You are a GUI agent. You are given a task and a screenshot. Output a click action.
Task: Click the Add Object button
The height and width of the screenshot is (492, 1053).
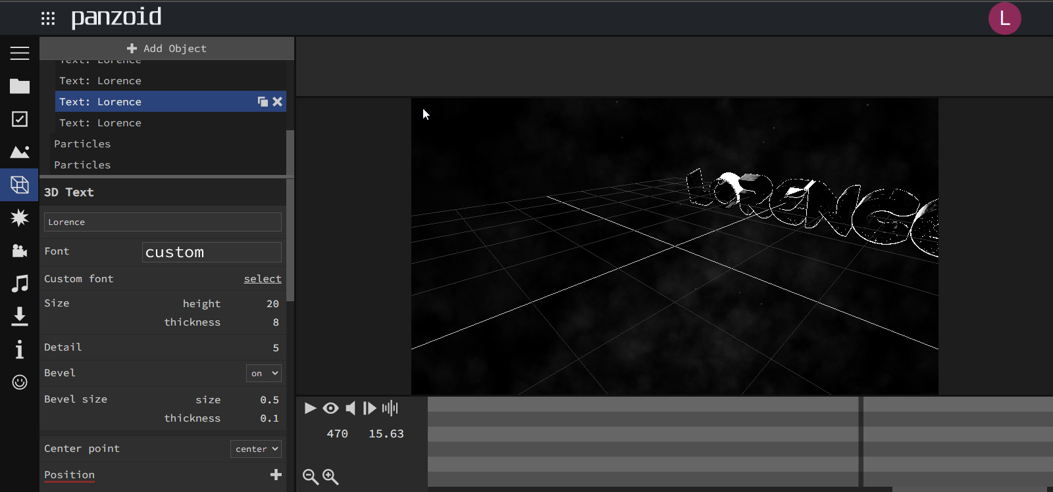167,49
